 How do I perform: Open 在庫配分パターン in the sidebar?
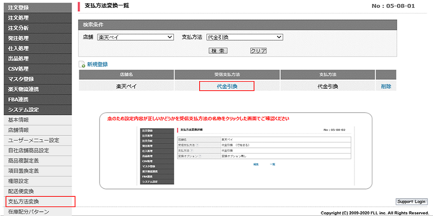(x=38, y=212)
